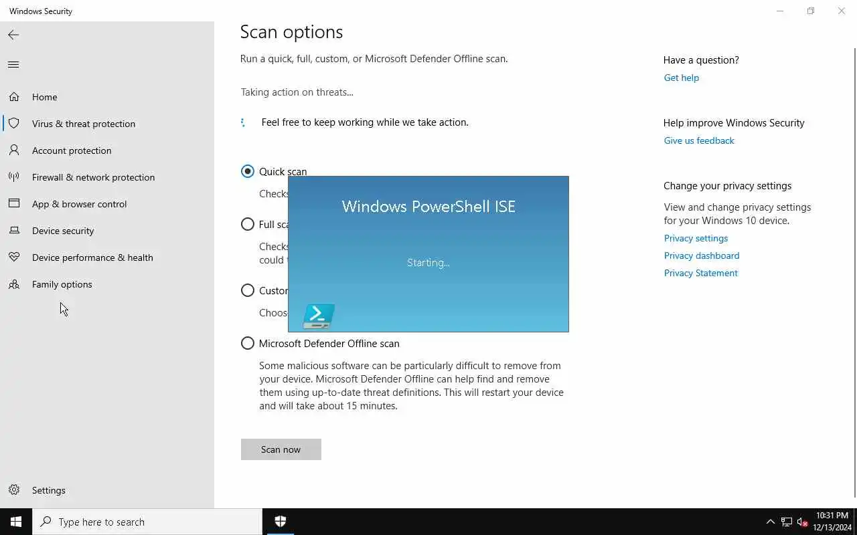Click the Settings gear icon
This screenshot has width=857, height=535.
point(14,490)
